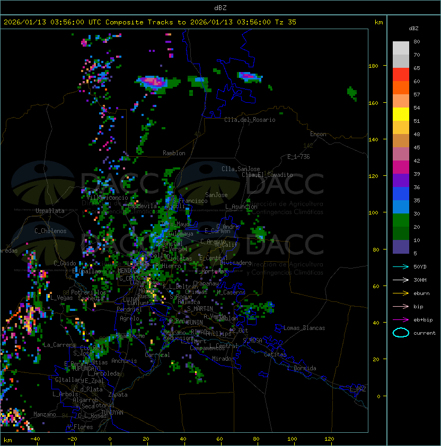This screenshot has height=446, width=441.
Task: Click the 'dBZ' title at top
Action: pos(220,7)
